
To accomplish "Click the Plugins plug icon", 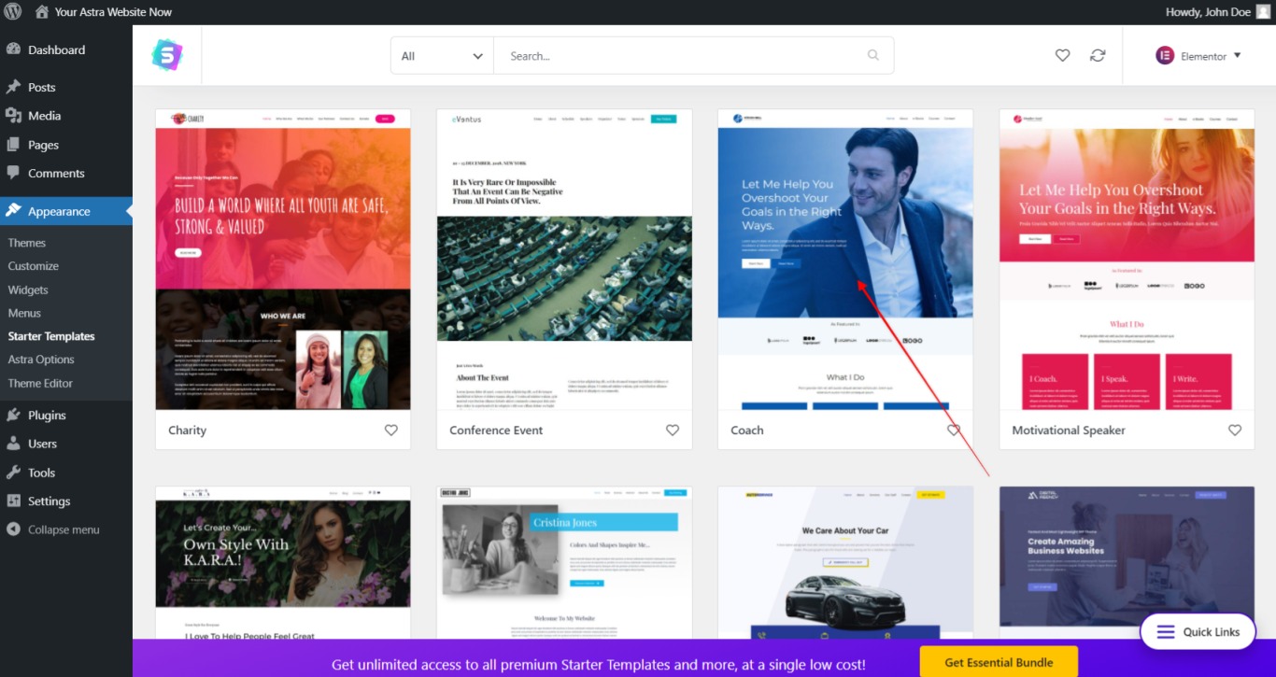I will [13, 415].
